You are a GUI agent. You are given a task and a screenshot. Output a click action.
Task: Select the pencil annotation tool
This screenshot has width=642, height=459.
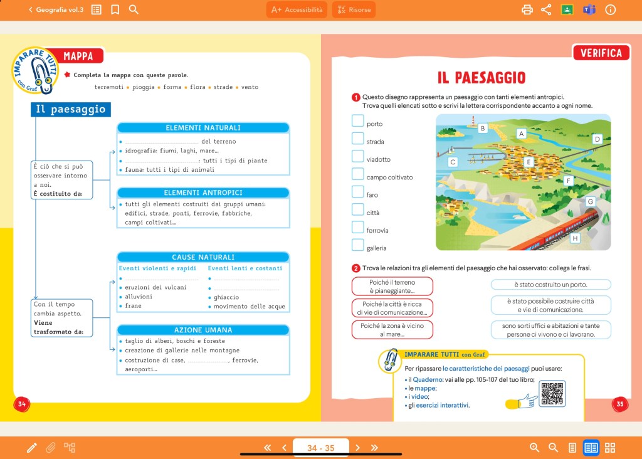tap(32, 447)
